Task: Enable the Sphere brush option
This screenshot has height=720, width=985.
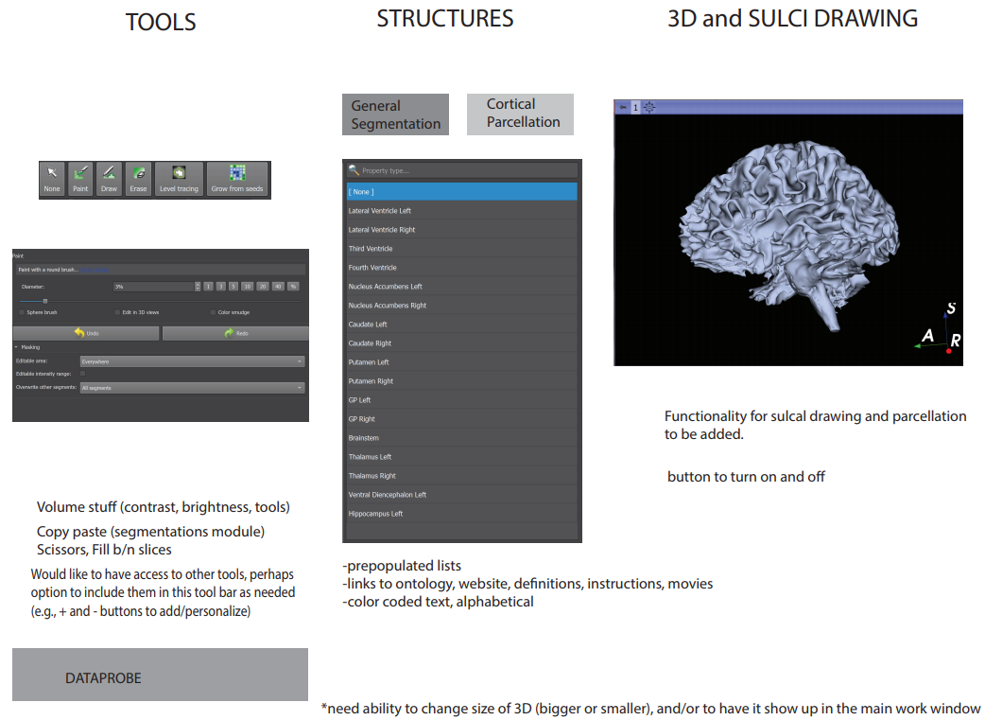Action: click(x=21, y=312)
